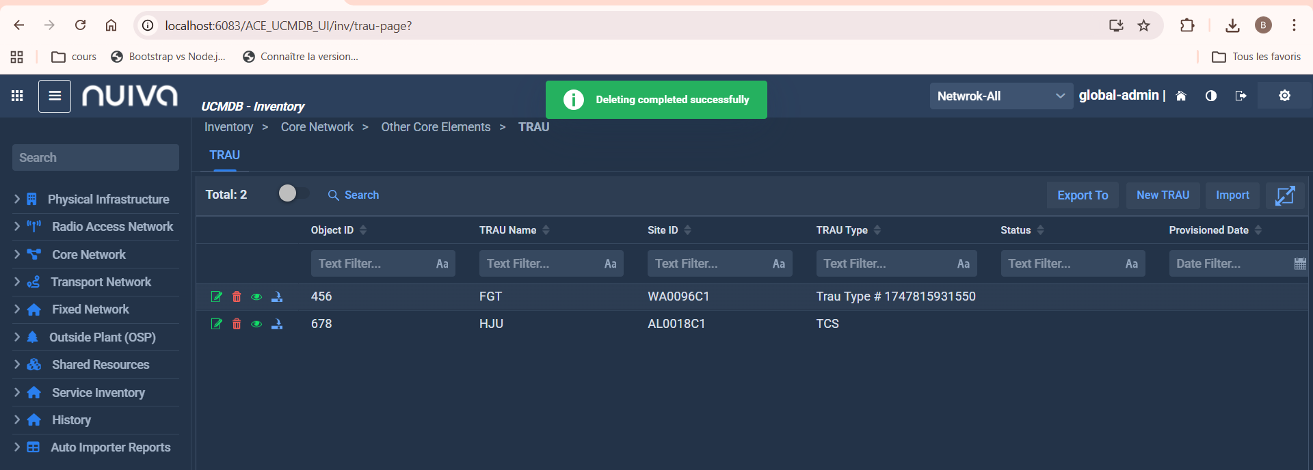Image resolution: width=1313 pixels, height=470 pixels.
Task: Click the Object ID text filter field
Action: [x=373, y=264]
